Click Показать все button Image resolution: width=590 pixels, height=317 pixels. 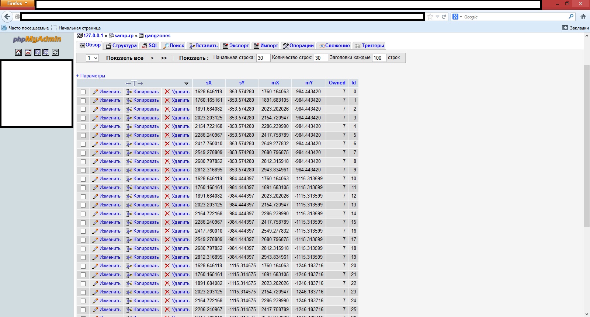click(125, 58)
